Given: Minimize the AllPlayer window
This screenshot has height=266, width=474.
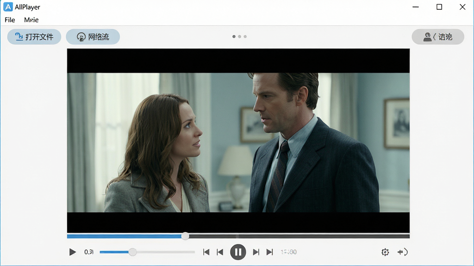Looking at the screenshot, I should point(416,7).
